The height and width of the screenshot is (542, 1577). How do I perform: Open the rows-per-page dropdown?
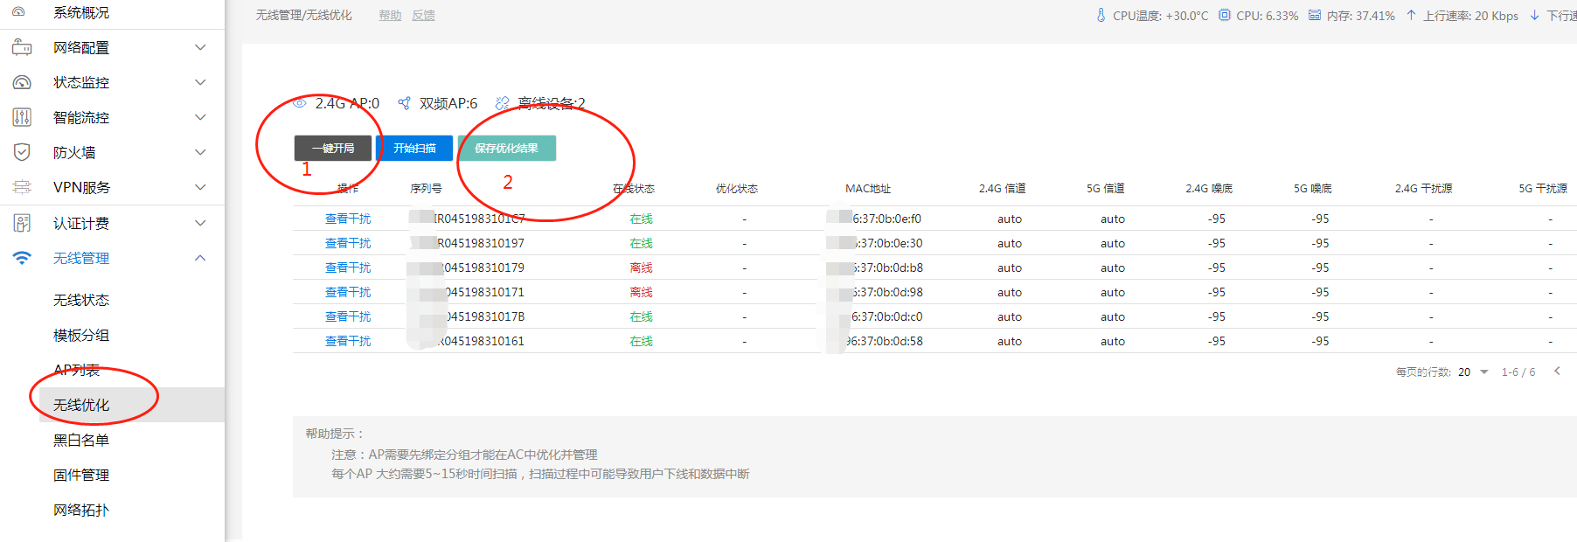[1483, 372]
